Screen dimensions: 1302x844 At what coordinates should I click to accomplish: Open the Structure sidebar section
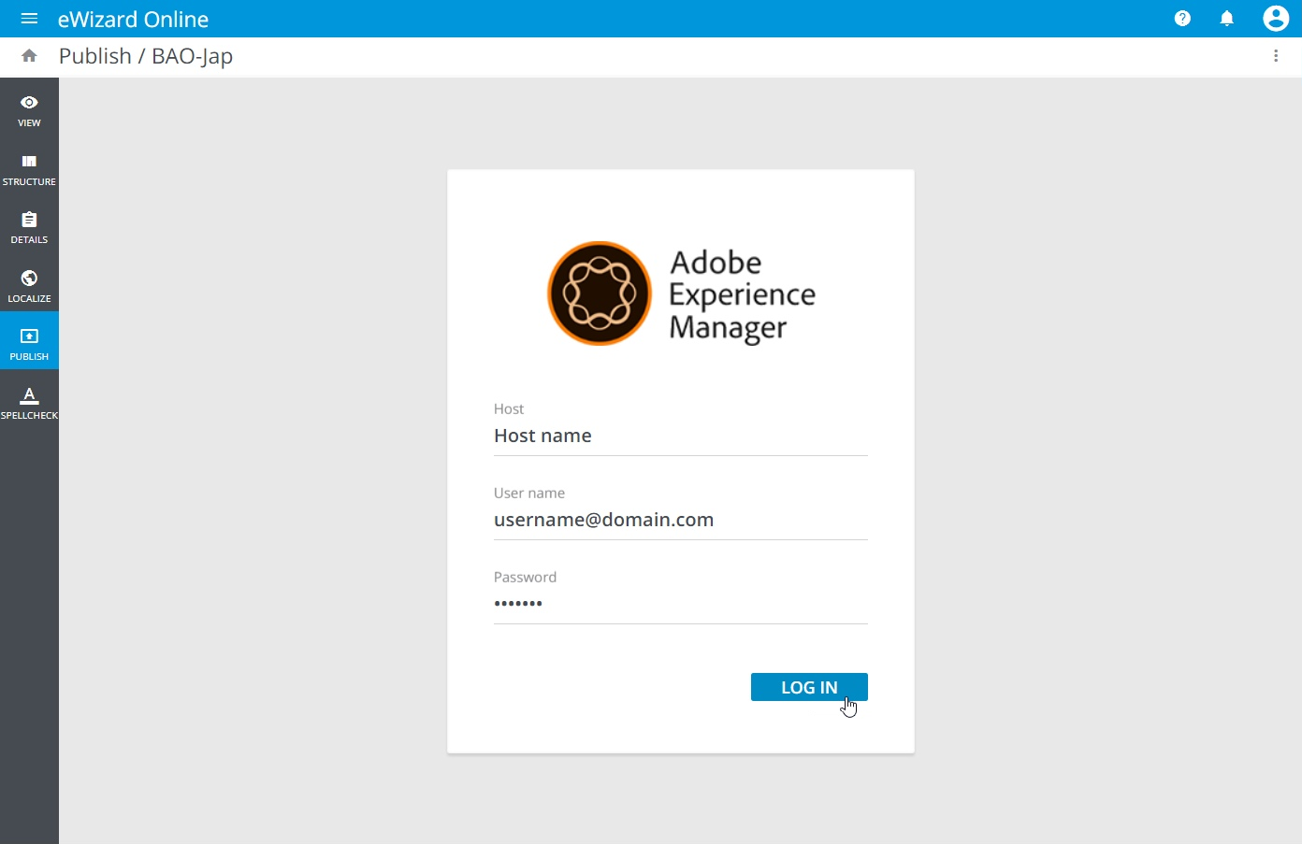[x=29, y=169]
